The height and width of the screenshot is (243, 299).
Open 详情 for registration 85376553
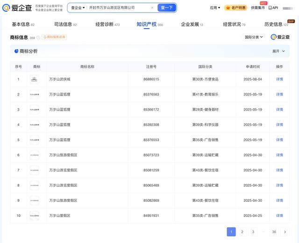pos(279,140)
